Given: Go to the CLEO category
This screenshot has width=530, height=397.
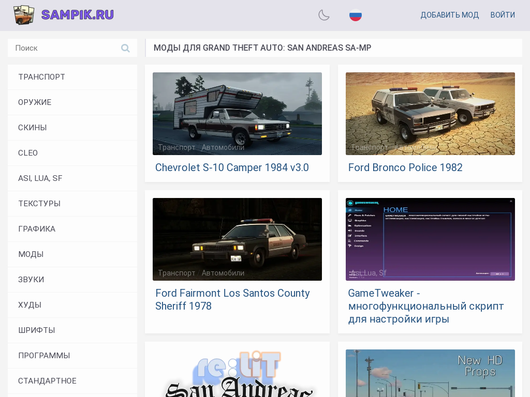Looking at the screenshot, I should coord(72,153).
